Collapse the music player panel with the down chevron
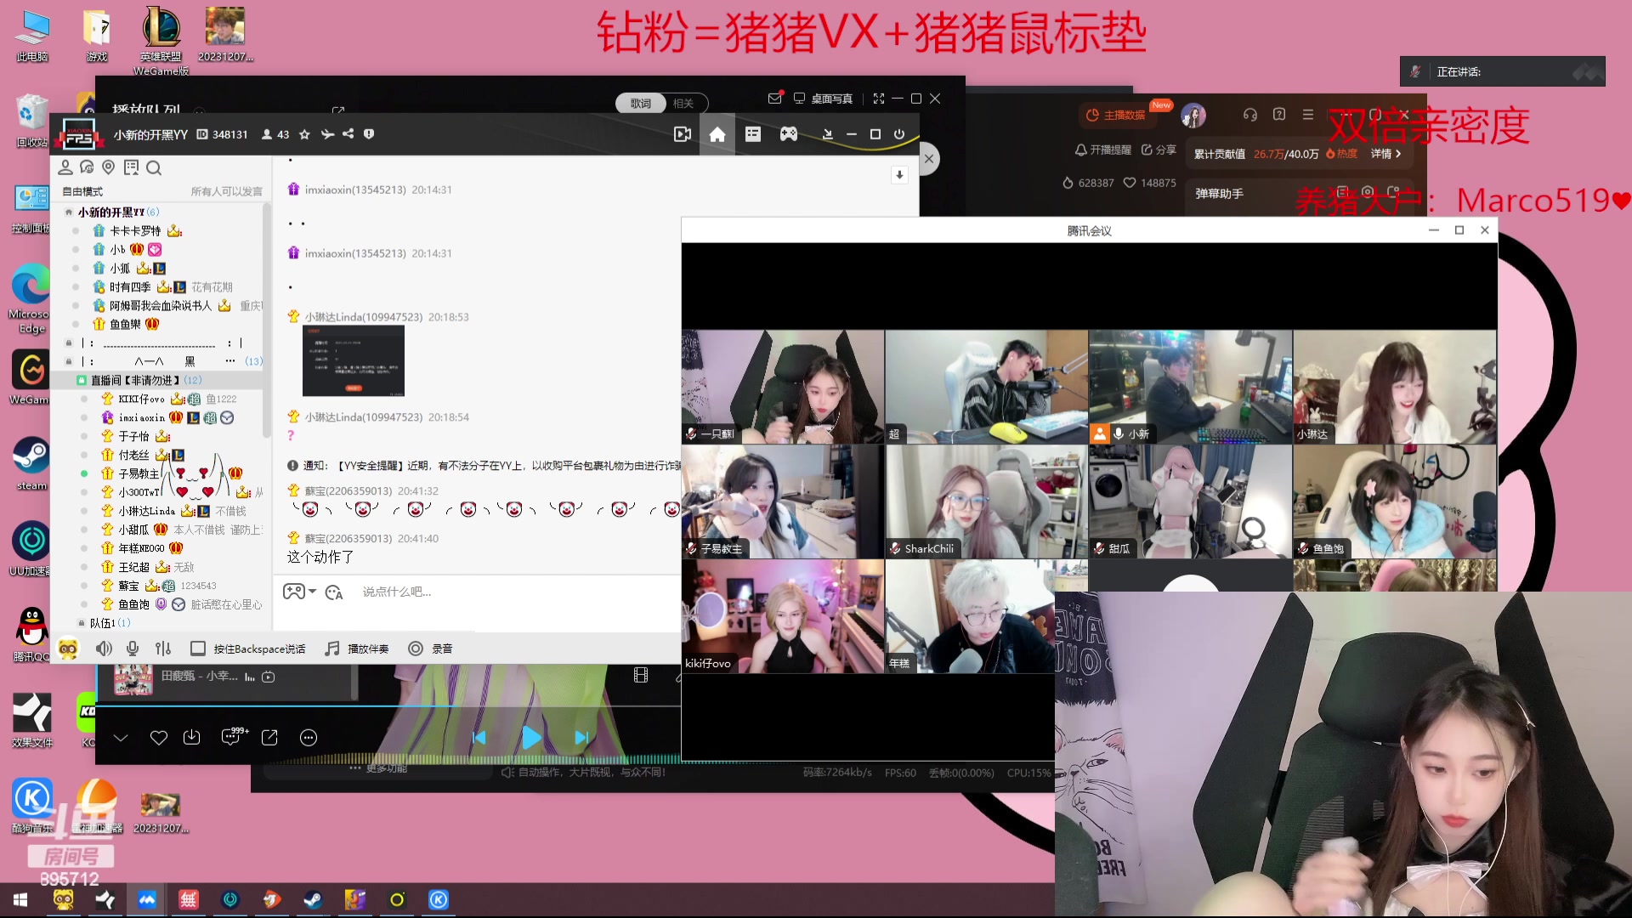Image resolution: width=1632 pixels, height=918 pixels. (x=121, y=737)
